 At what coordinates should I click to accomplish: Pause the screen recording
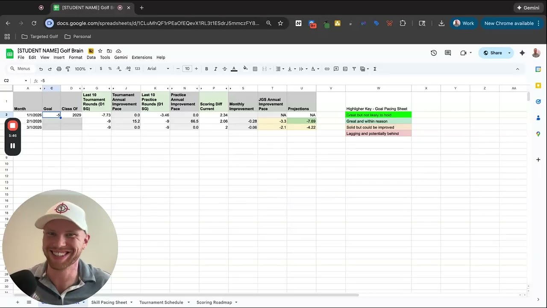click(13, 146)
